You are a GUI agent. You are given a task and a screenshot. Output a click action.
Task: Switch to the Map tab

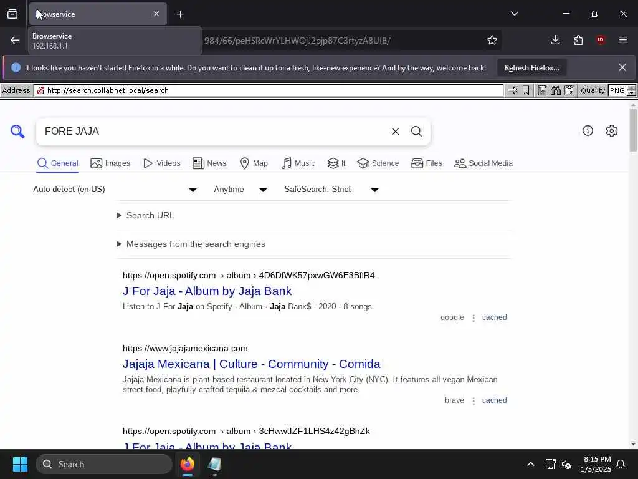coord(254,163)
